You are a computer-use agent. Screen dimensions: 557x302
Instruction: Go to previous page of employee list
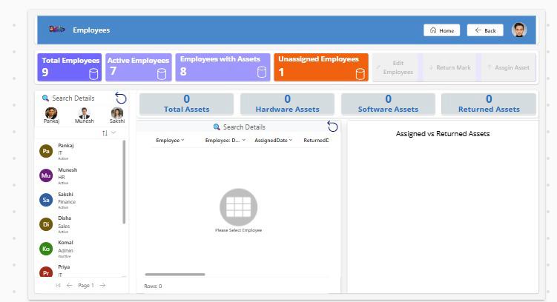69,285
